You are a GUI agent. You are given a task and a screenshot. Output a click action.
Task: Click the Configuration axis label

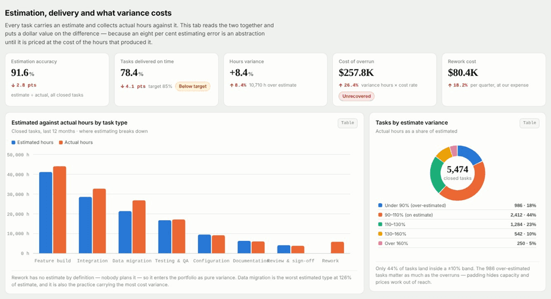211,261
